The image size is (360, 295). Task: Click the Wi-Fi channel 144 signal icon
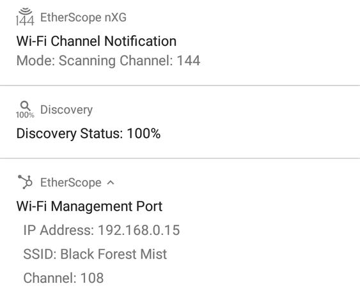point(25,17)
